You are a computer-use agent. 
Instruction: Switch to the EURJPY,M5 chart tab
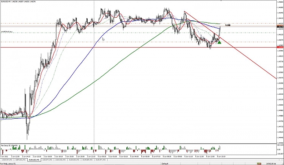pos(101,160)
